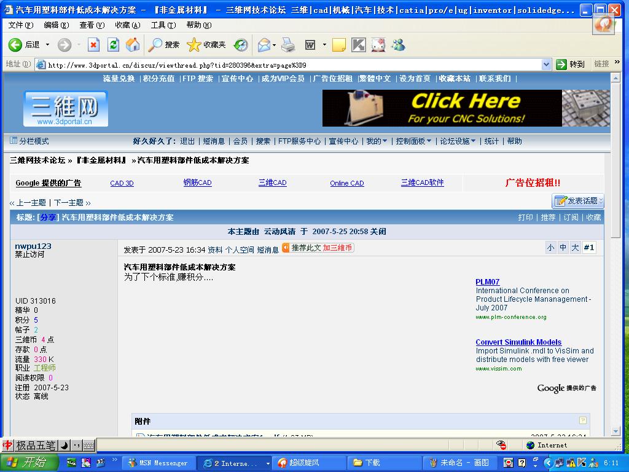Click the yellow icon in attachment header
The height and width of the screenshot is (472, 629).
coord(583,420)
